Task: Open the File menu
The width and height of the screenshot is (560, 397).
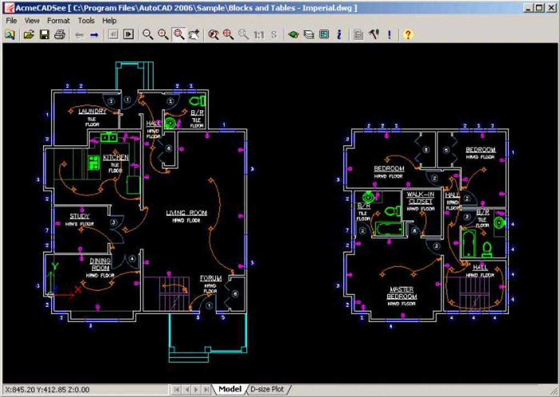Action: coord(12,21)
